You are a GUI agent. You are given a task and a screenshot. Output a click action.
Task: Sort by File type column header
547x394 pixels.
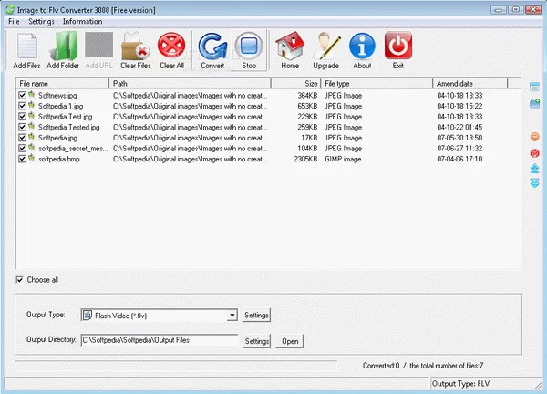click(377, 83)
